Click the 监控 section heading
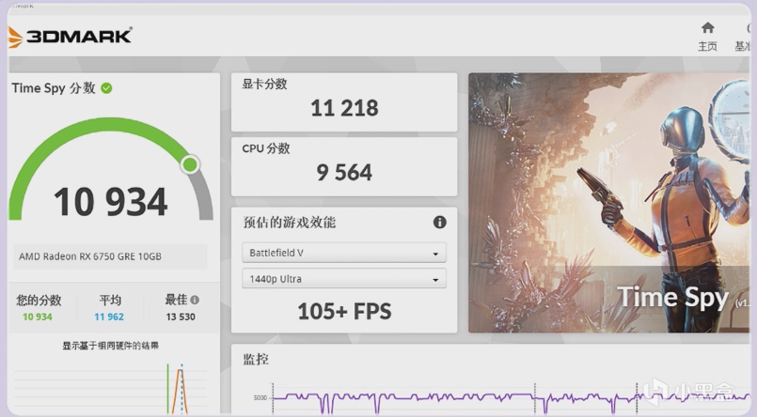This screenshot has height=417, width=757. click(x=256, y=359)
